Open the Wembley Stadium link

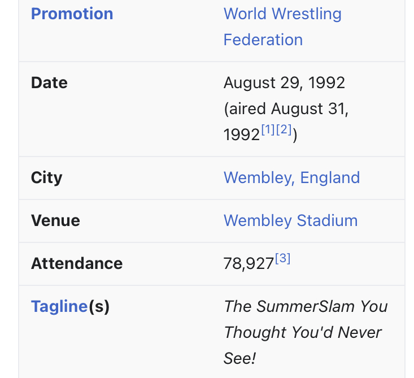290,220
